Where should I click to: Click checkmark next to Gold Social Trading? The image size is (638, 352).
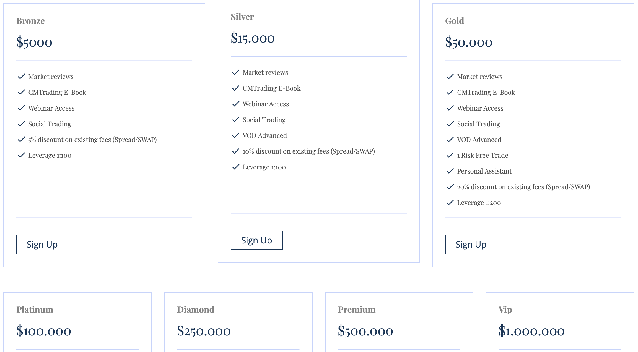click(x=450, y=124)
